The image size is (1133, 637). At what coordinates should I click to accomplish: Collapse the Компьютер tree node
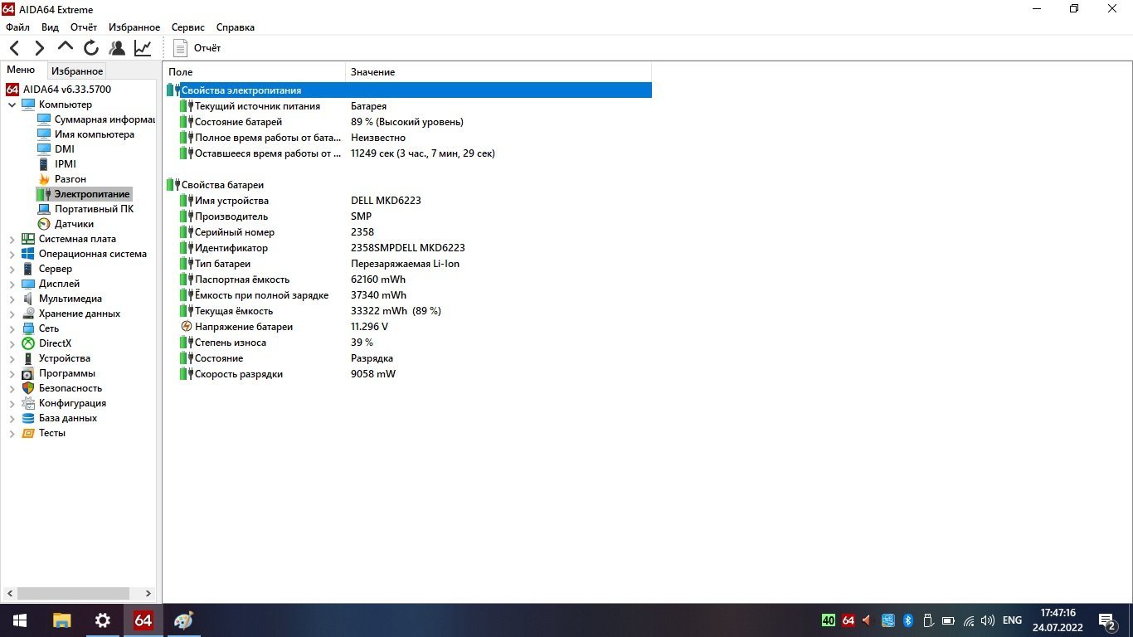(12, 105)
